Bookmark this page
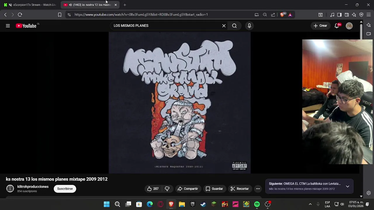Image resolution: width=374 pixels, height=210 pixels. click(x=60, y=15)
